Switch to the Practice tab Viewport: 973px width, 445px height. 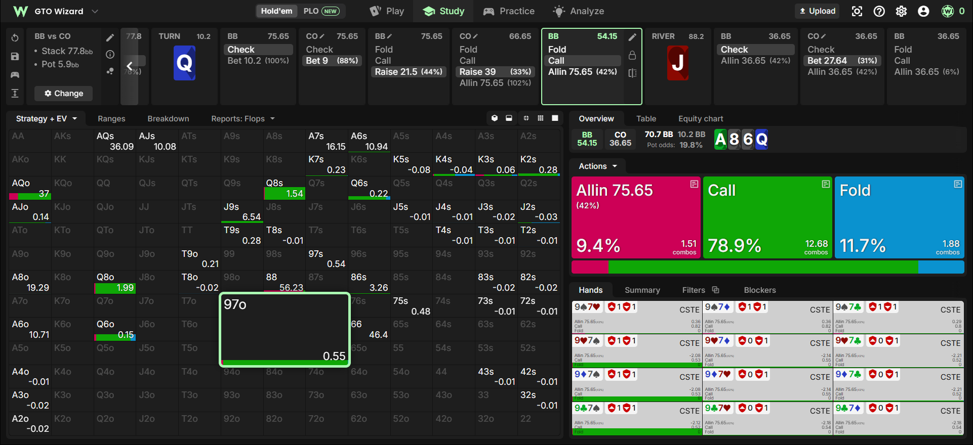[509, 11]
